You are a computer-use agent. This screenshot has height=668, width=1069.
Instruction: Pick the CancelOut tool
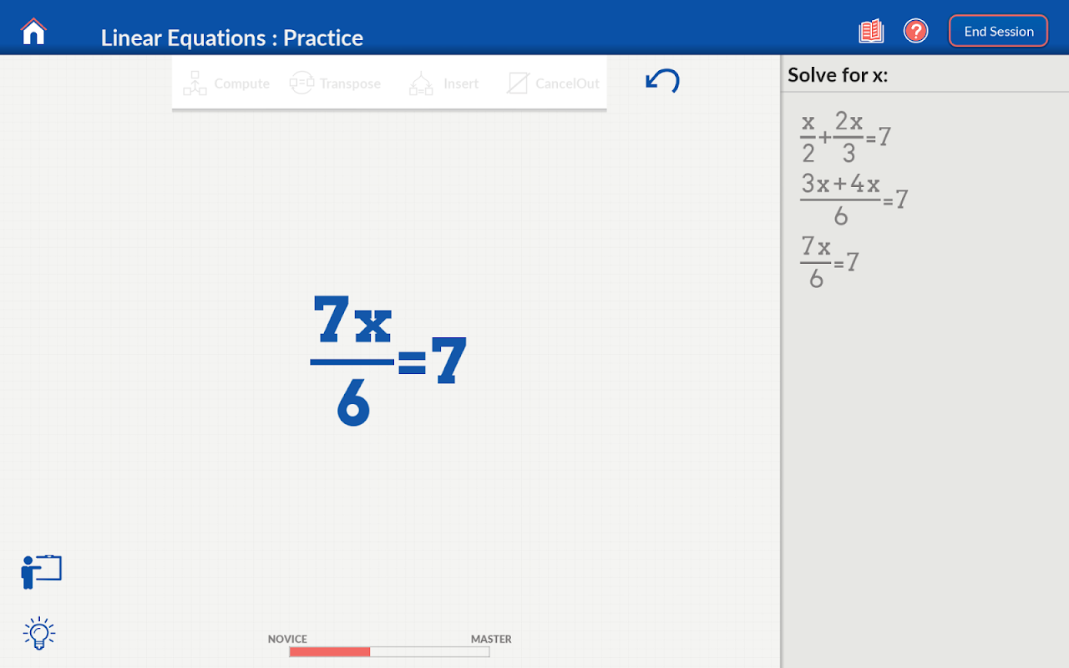553,83
